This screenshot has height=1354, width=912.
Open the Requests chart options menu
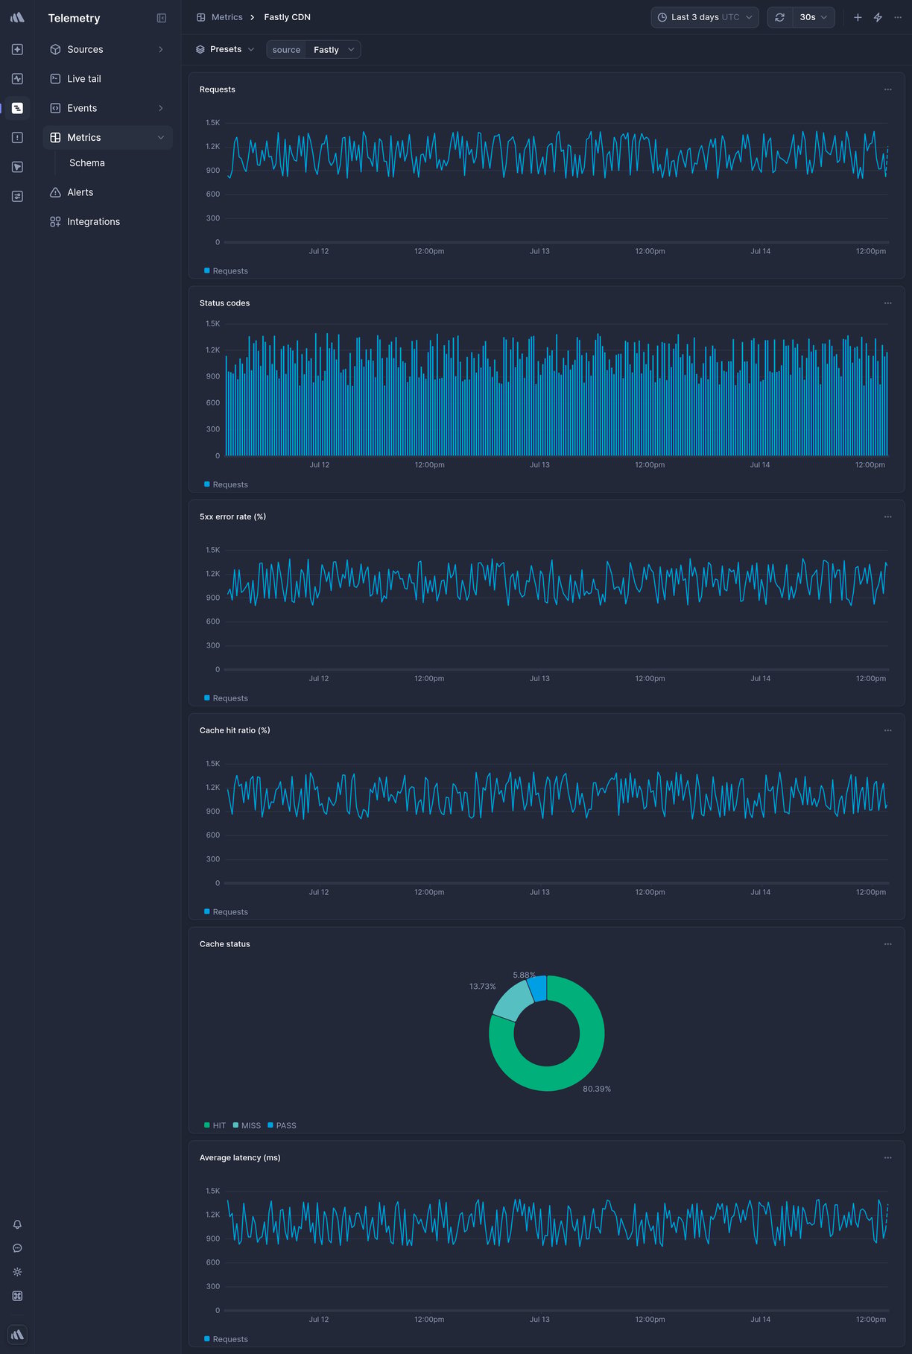[887, 89]
